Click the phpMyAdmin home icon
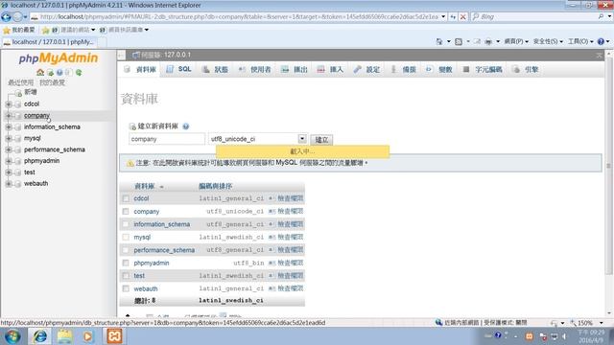 (x=40, y=73)
